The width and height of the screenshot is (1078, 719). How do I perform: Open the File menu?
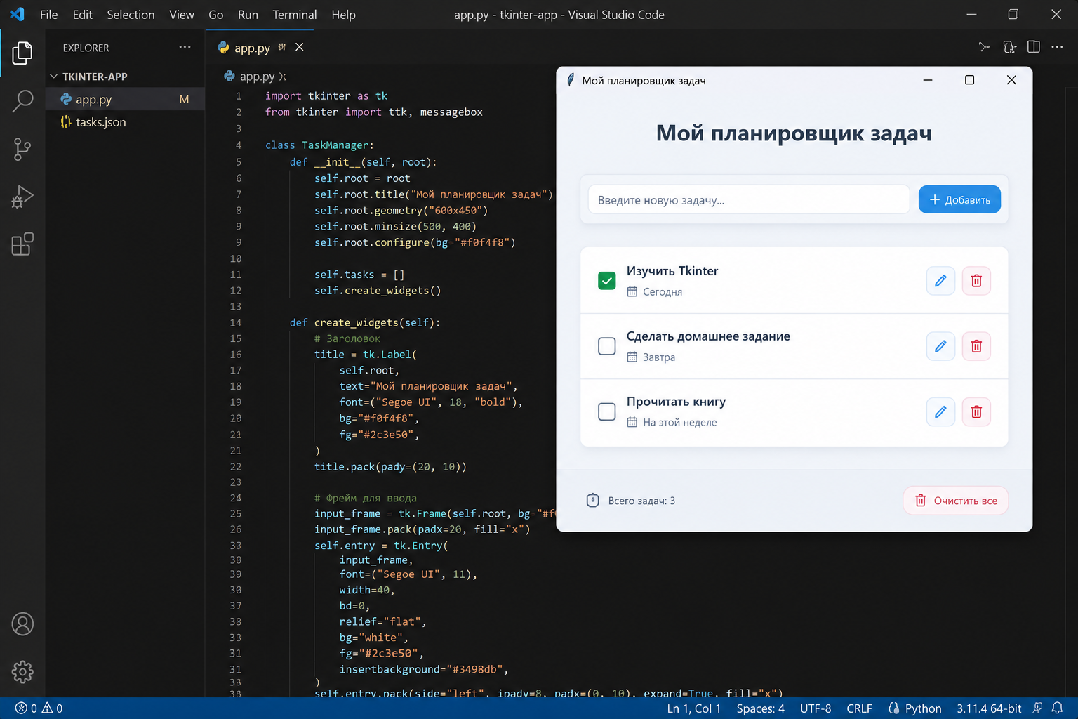[x=49, y=15]
